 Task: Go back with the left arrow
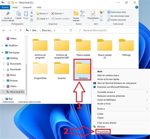4,31
